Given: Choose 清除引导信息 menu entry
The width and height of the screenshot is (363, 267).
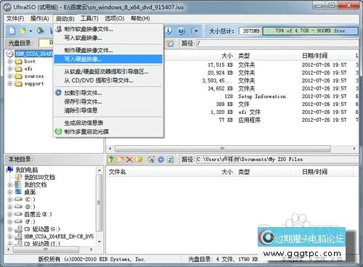Looking at the screenshot, I should point(108,110).
